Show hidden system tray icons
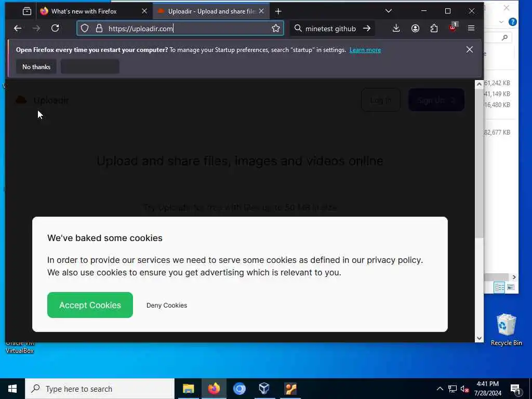This screenshot has height=399, width=532. tap(440, 389)
